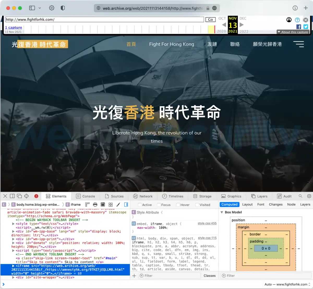This screenshot has width=313, height=289.
Task: Enable the Visited pseudo-class checkbox
Action: [x=197, y=205]
